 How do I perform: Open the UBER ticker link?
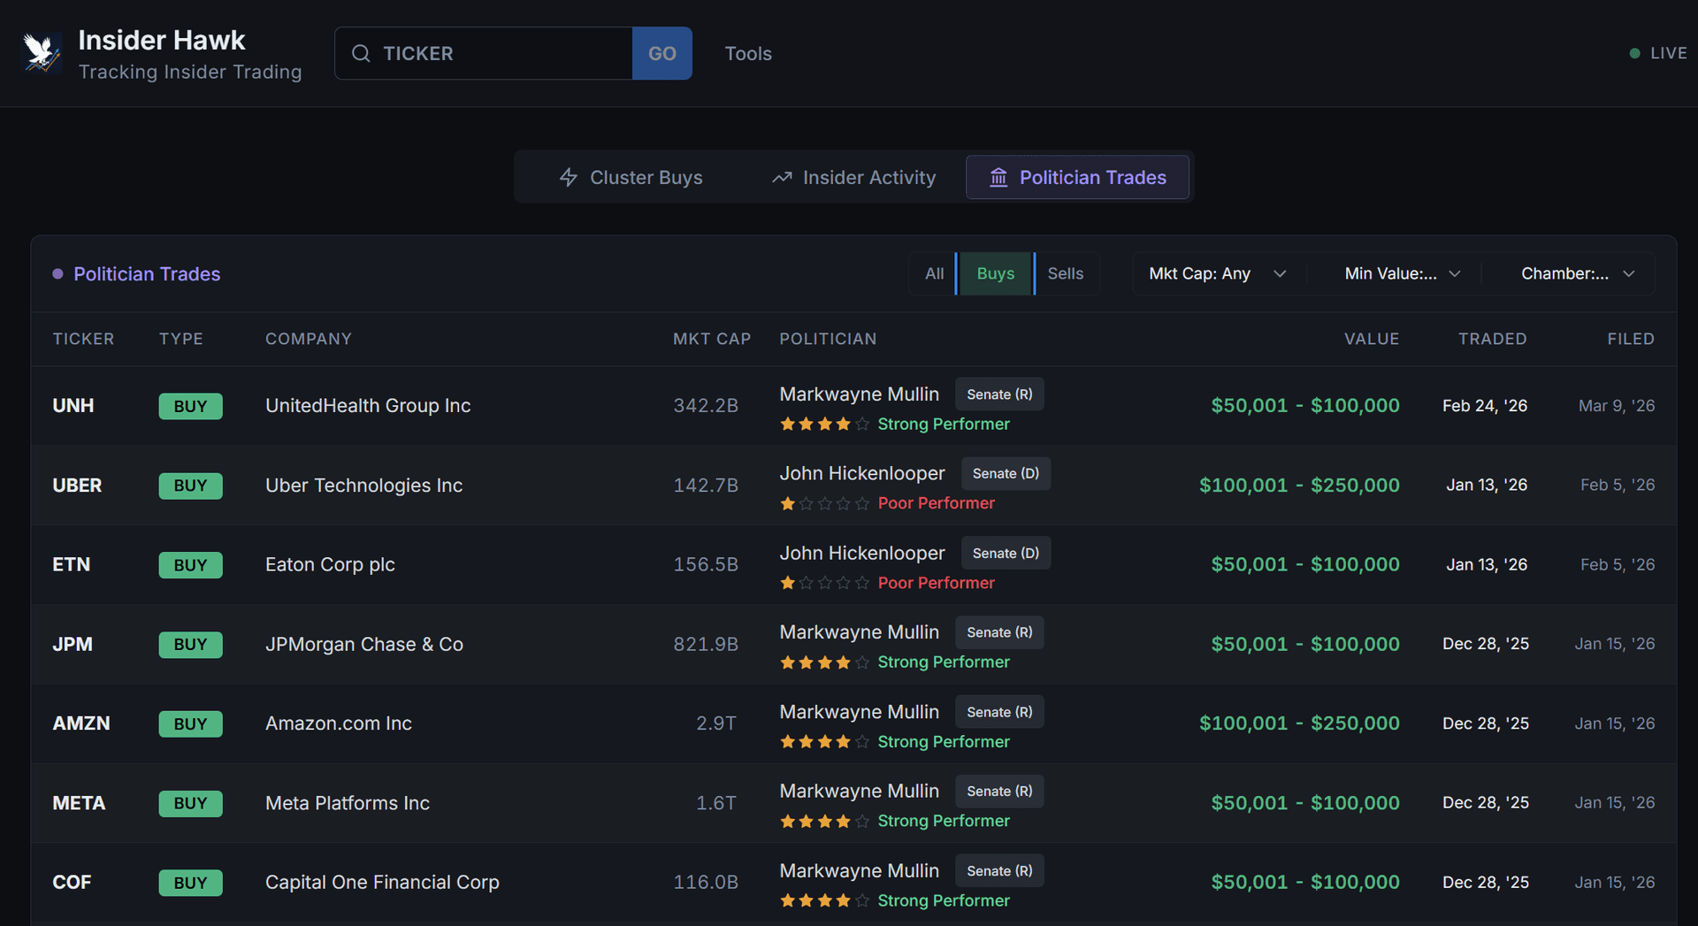click(x=77, y=486)
